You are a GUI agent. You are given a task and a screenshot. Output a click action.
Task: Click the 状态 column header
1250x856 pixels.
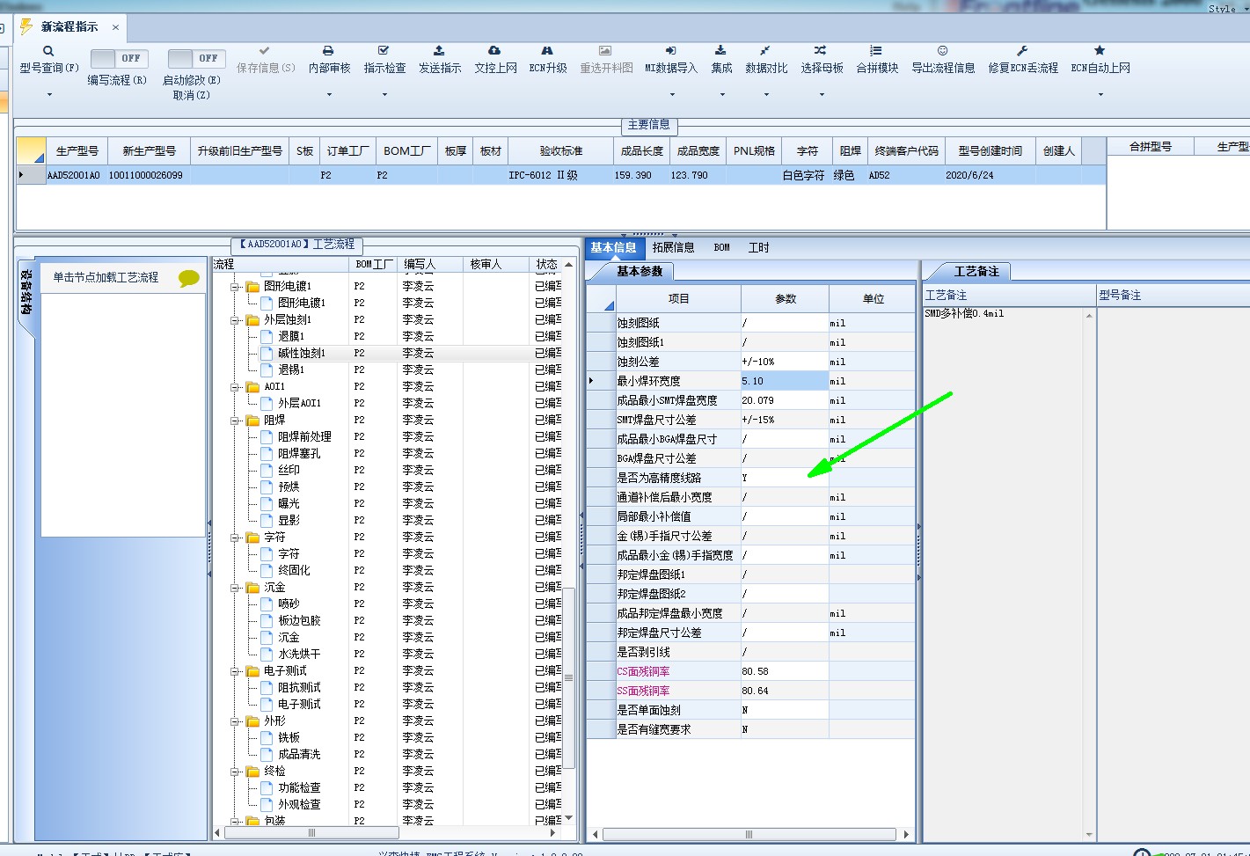546,265
